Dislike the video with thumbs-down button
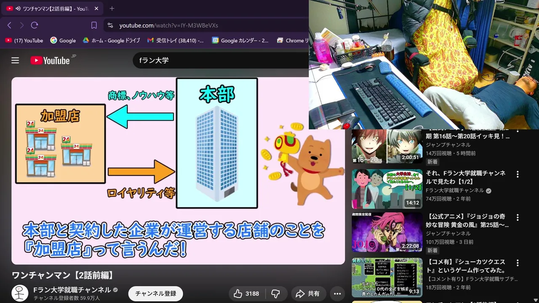 [276, 293]
